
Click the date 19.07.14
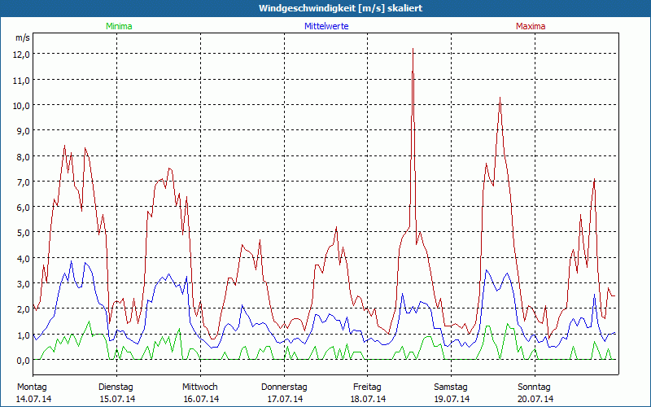(x=452, y=399)
